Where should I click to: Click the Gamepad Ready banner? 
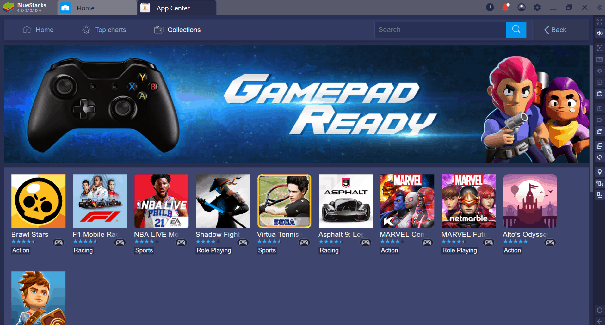point(296,104)
